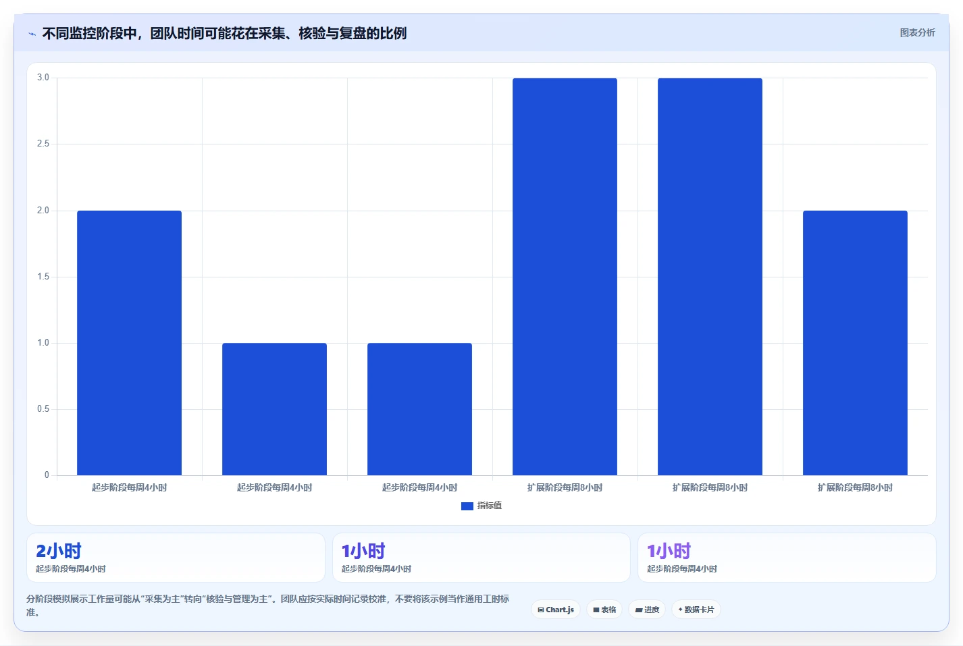The height and width of the screenshot is (646, 963).
Task: Click the 0.5 y-axis label
Action: pos(43,409)
